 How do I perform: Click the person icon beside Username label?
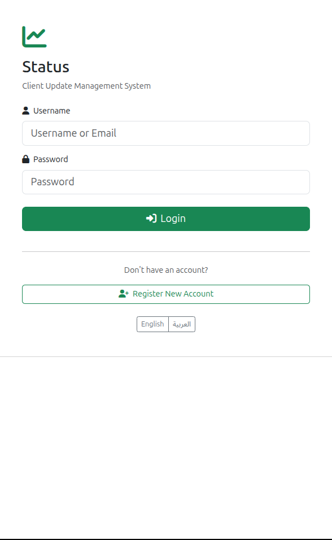pyautogui.click(x=25, y=110)
